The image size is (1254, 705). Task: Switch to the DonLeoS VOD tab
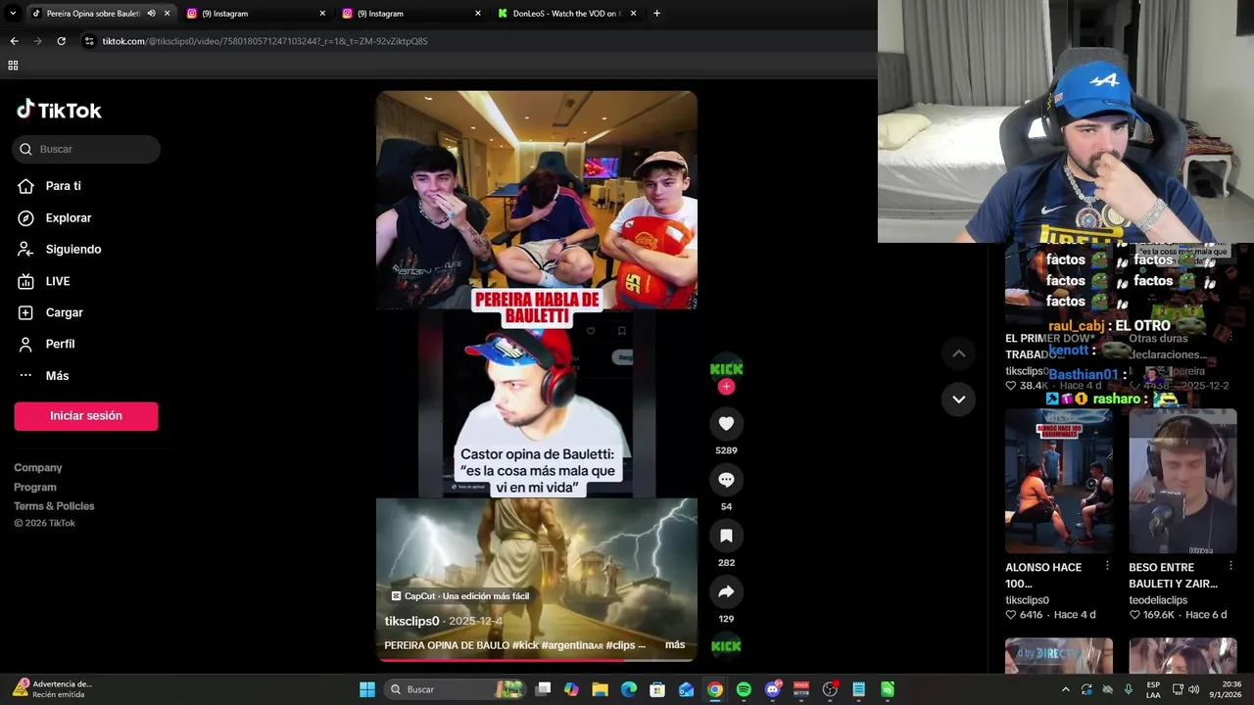pyautogui.click(x=566, y=14)
